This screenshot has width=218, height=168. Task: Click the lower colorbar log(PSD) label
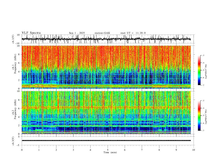coord(206,117)
